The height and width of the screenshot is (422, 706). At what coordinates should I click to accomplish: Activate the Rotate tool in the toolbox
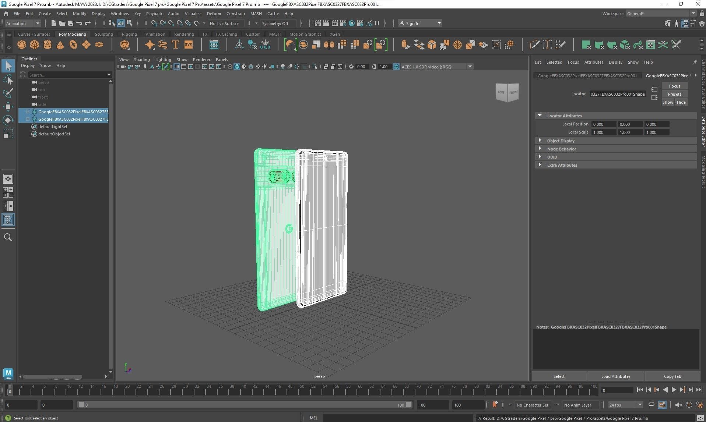coord(8,120)
